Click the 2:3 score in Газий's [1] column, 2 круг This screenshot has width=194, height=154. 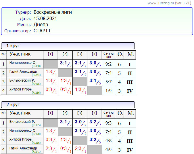point(49,149)
